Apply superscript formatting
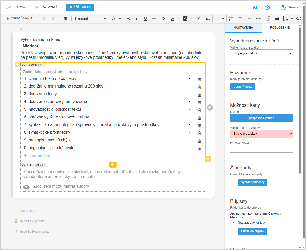 (199, 18)
